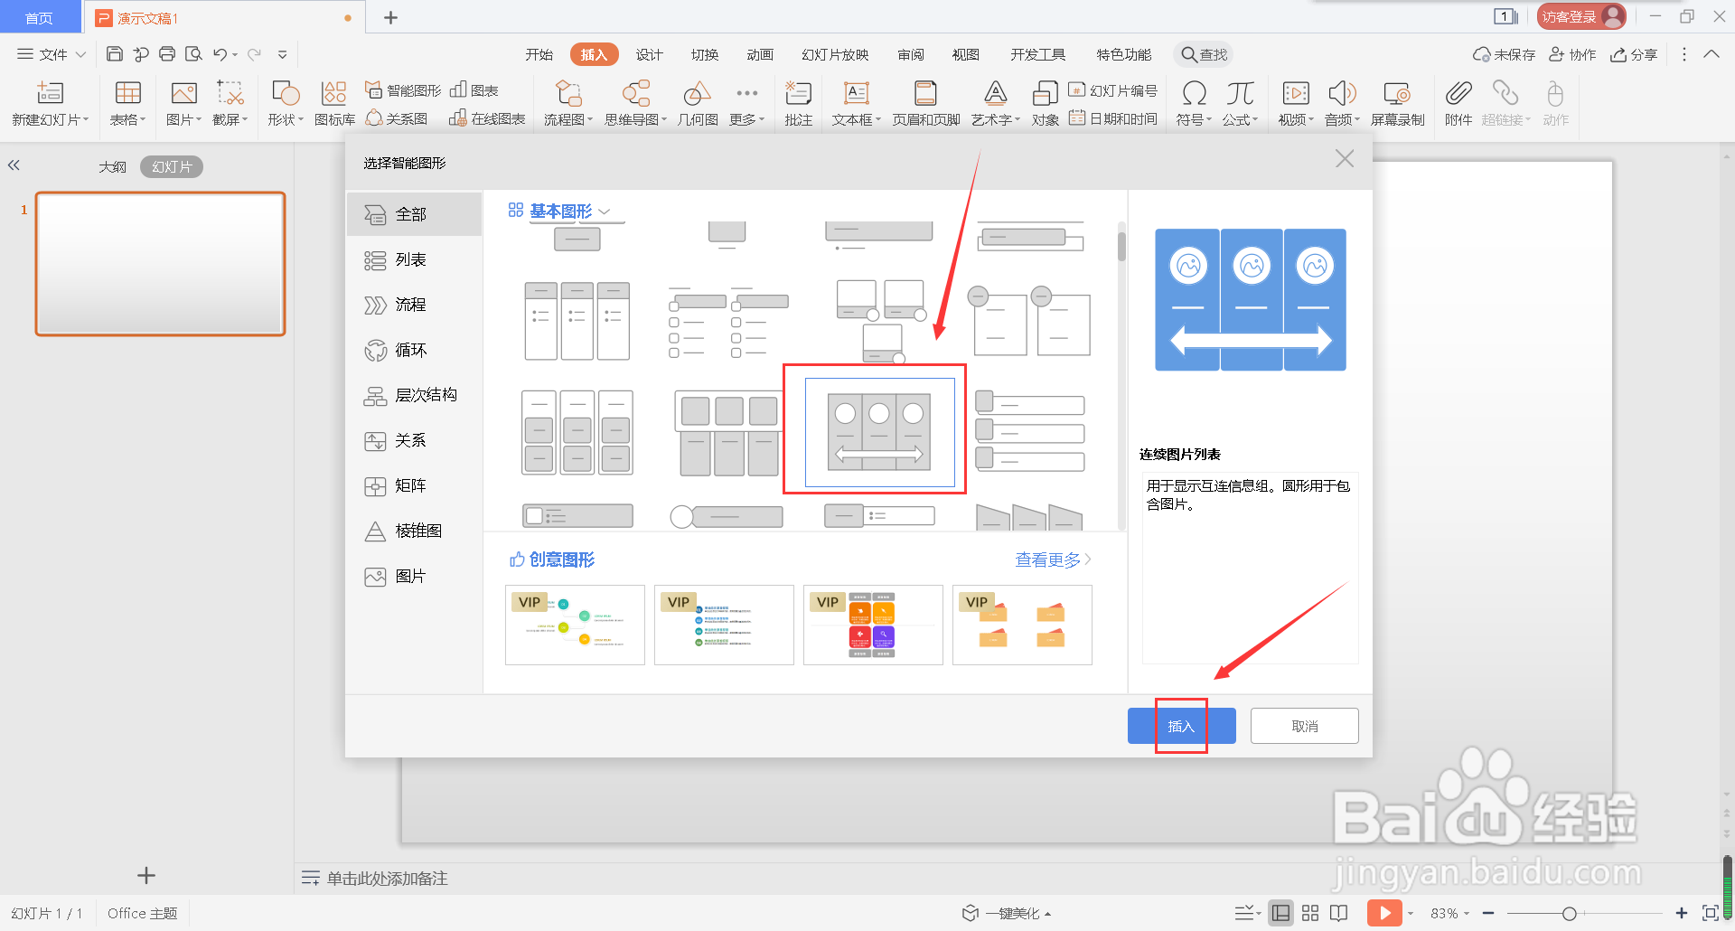Expand the 基本图形 category dropdown
Image resolution: width=1735 pixels, height=931 pixels.
pyautogui.click(x=605, y=212)
